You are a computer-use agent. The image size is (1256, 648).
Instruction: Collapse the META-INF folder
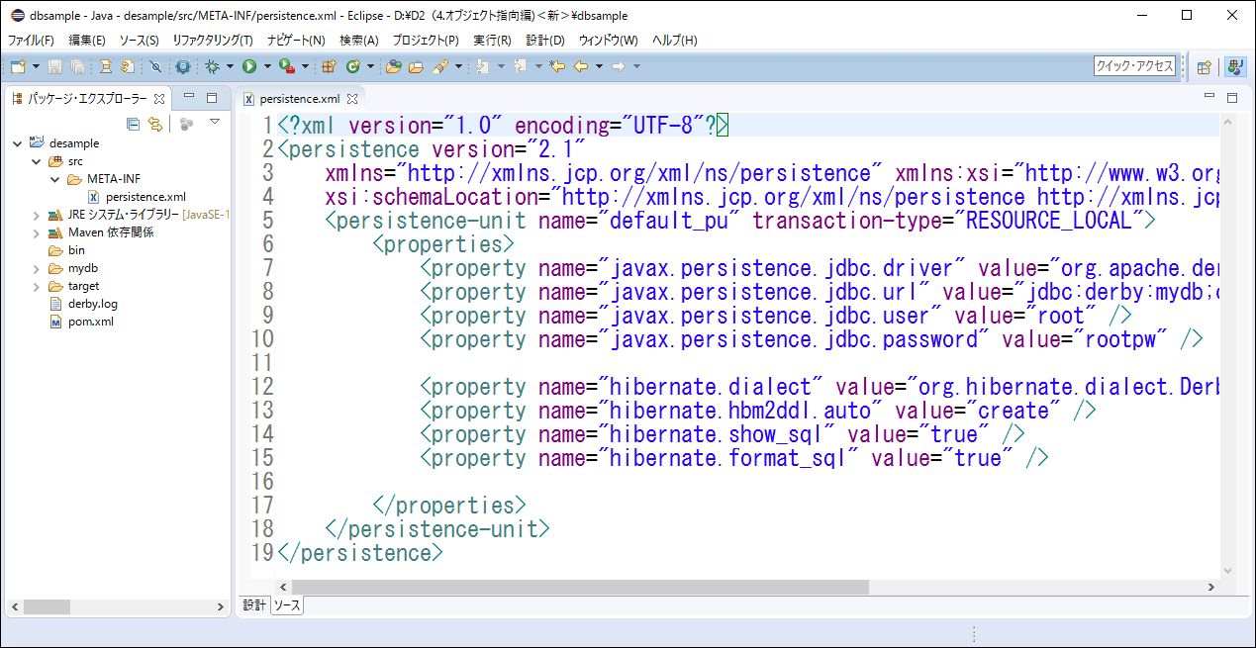(x=54, y=179)
